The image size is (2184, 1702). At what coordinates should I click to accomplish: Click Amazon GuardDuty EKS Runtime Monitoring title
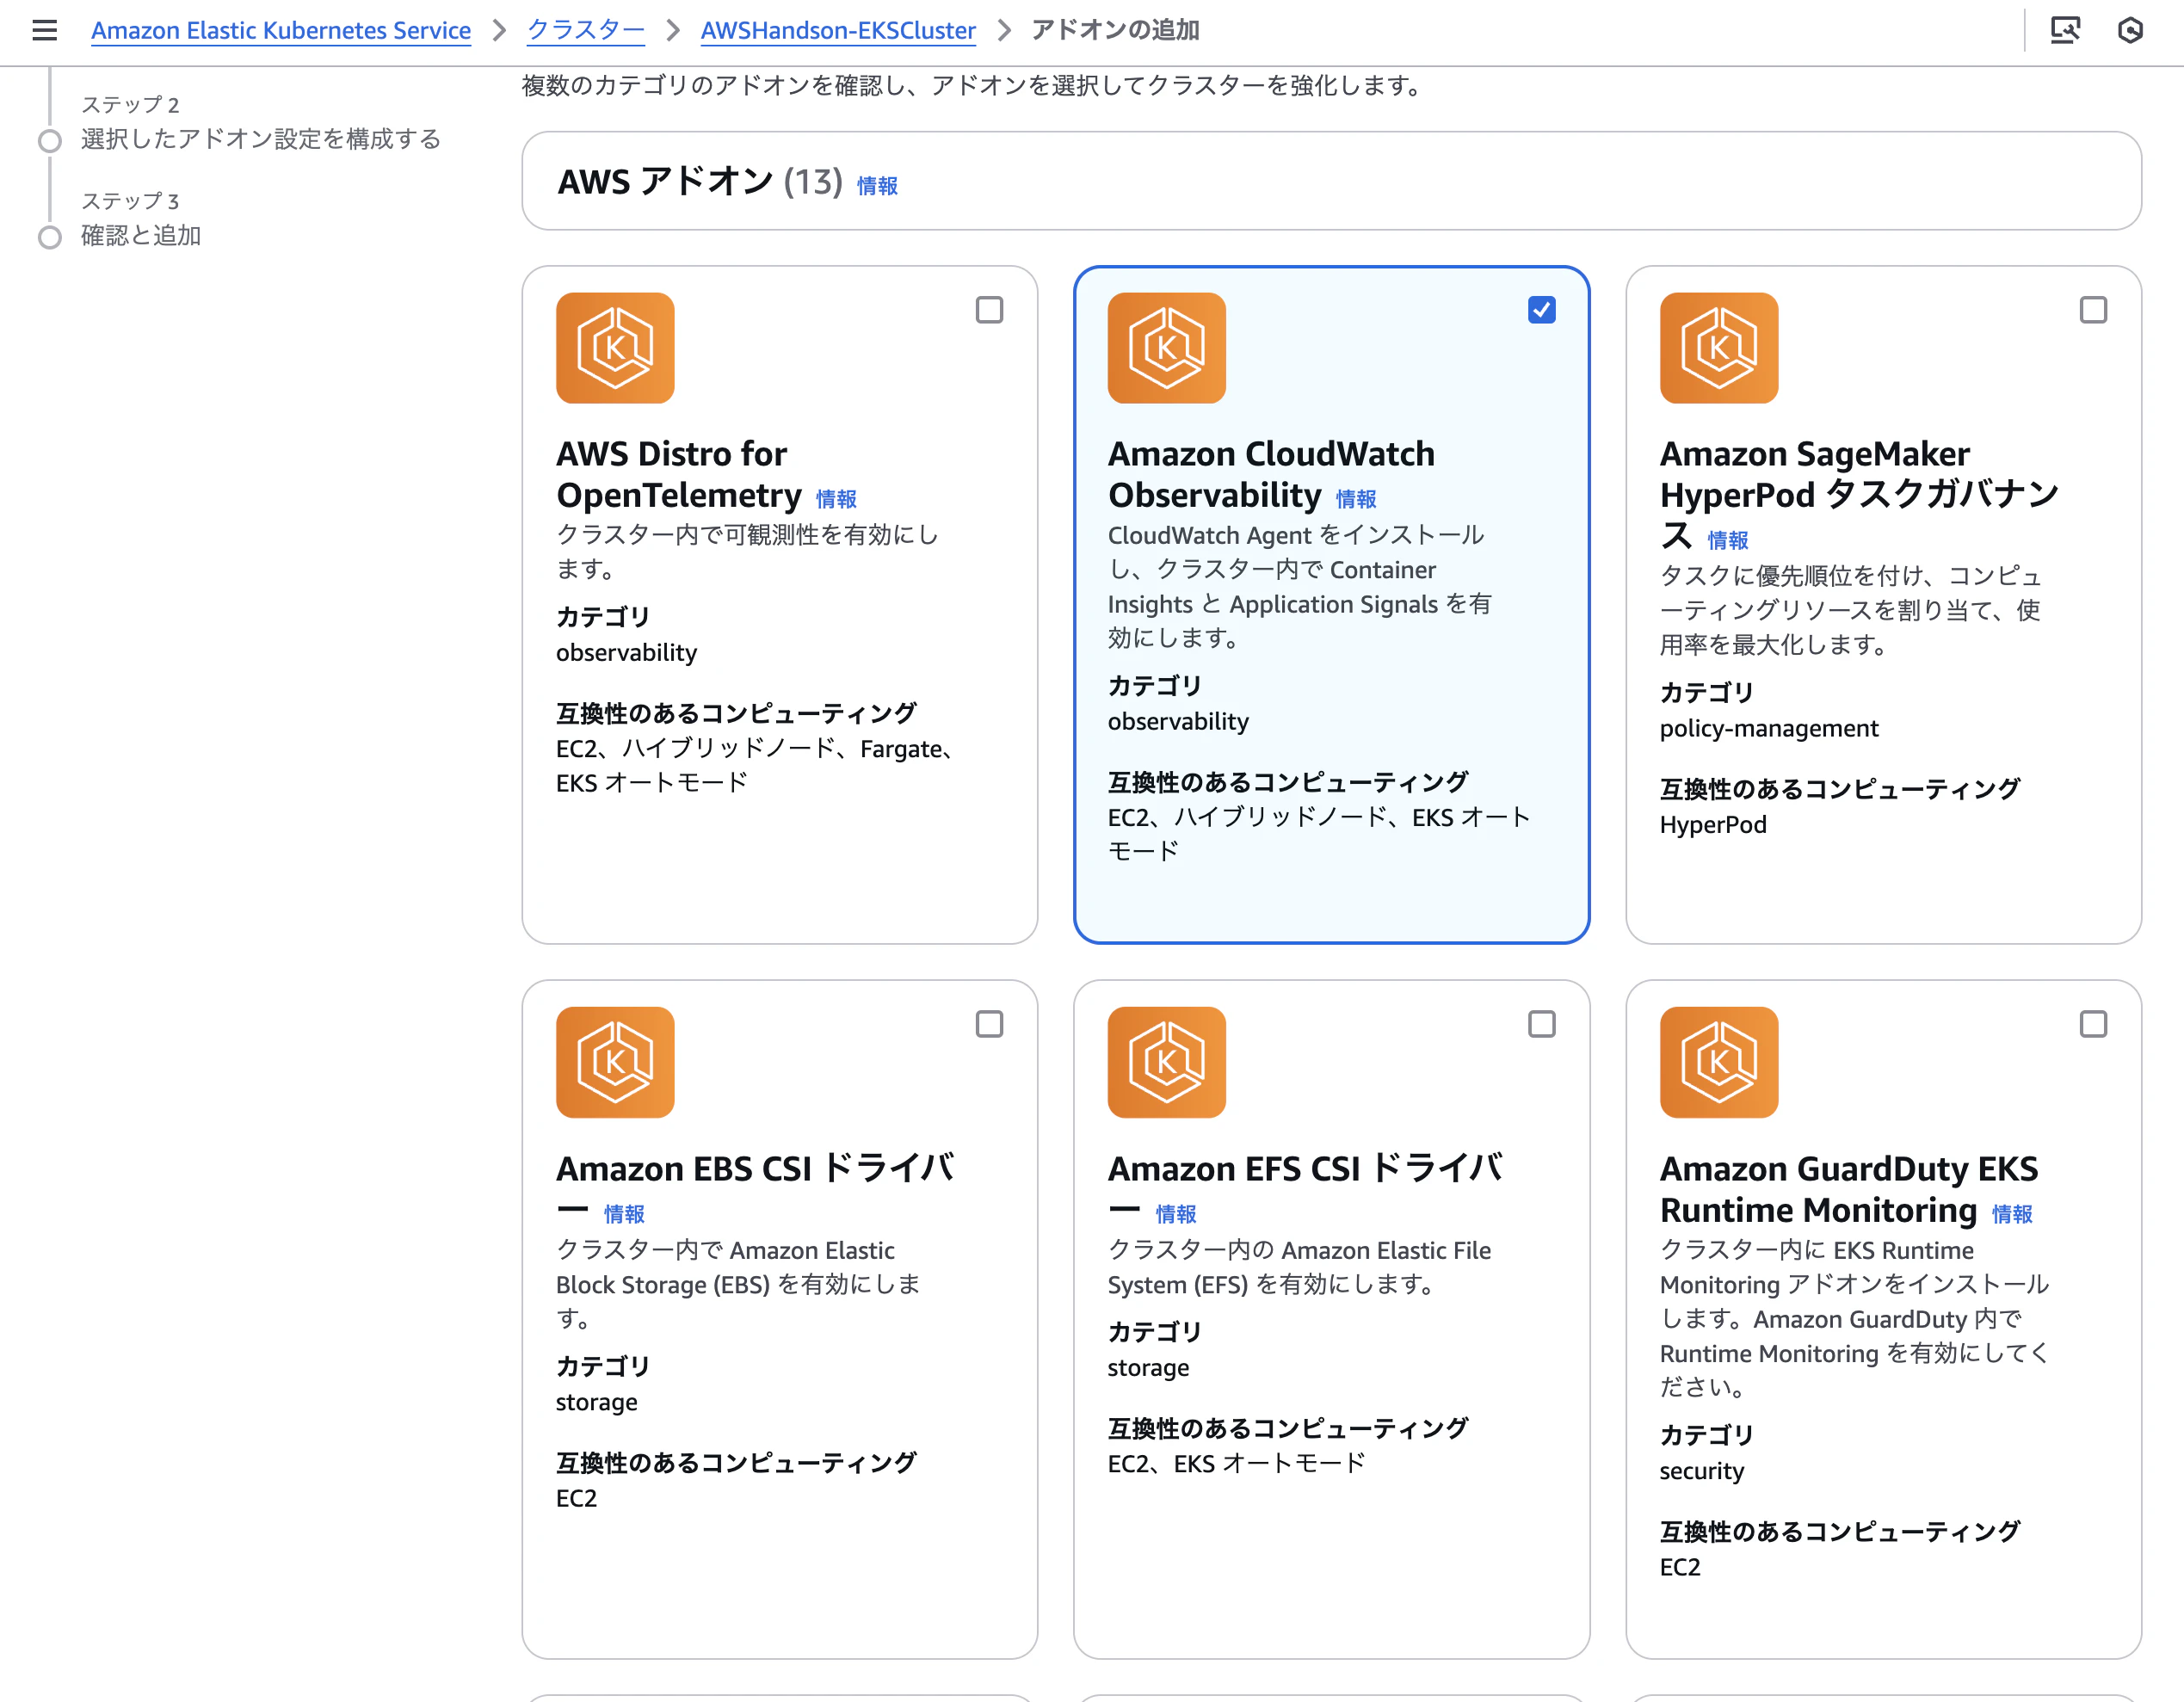[x=1849, y=1189]
